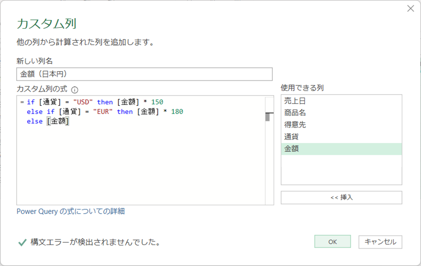The width and height of the screenshot is (421, 266).
Task: Click the number 180 in the formula
Action: coord(177,112)
